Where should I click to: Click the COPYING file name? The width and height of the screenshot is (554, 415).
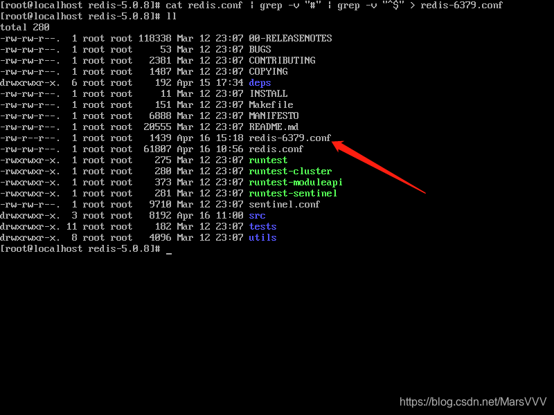268,72
